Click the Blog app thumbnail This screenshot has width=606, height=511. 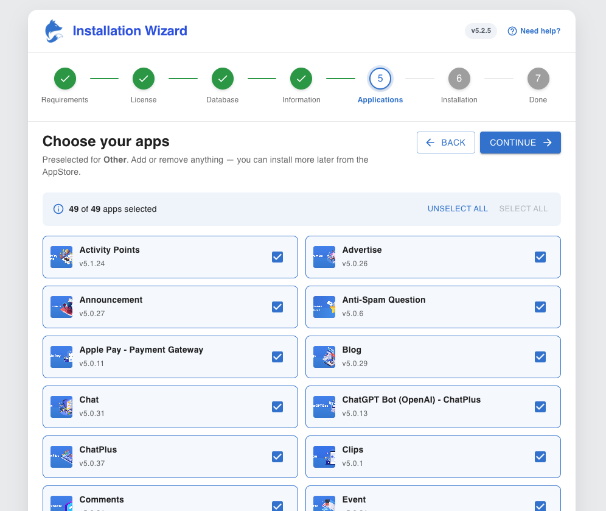pos(324,357)
